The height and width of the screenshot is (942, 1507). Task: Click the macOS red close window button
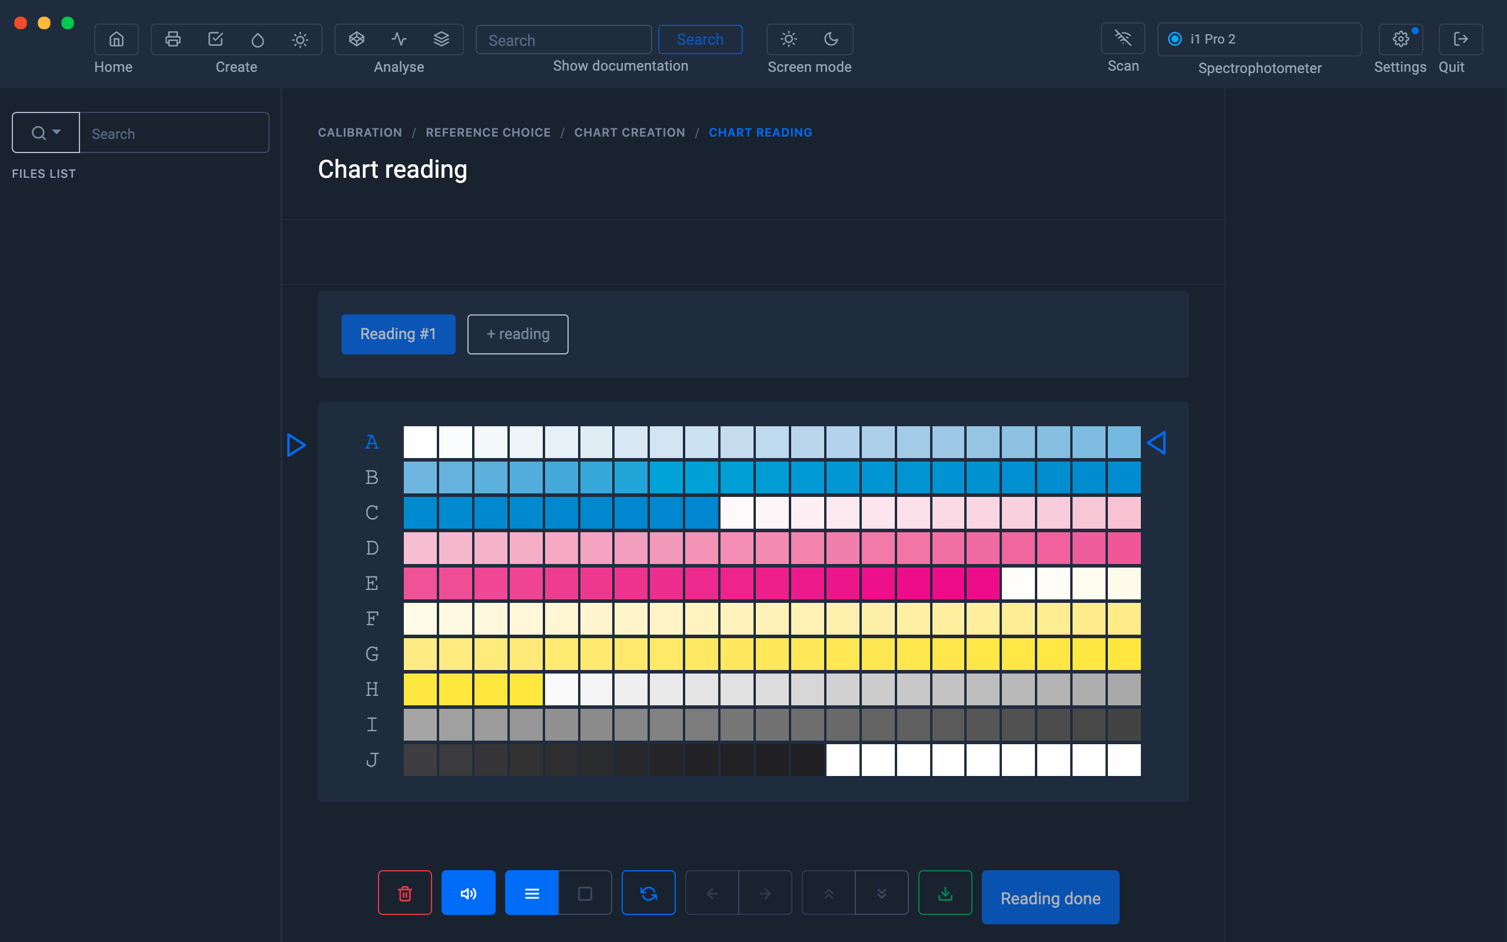[x=21, y=23]
